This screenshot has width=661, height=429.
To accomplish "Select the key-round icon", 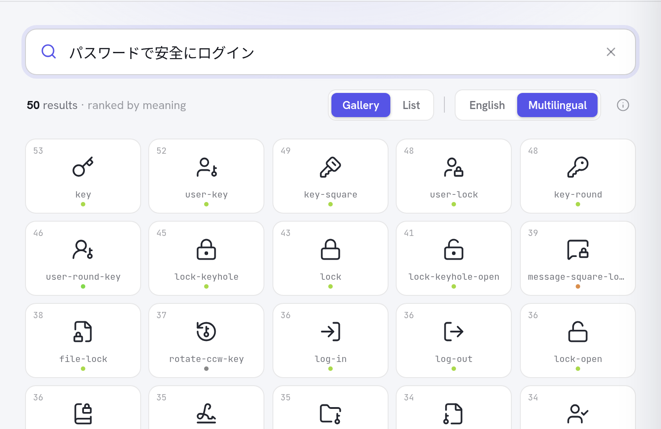I will [578, 176].
